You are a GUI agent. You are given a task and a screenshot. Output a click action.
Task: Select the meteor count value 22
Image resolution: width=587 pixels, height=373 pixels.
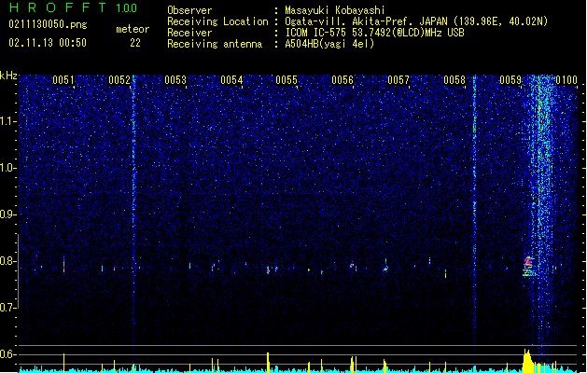pos(135,43)
